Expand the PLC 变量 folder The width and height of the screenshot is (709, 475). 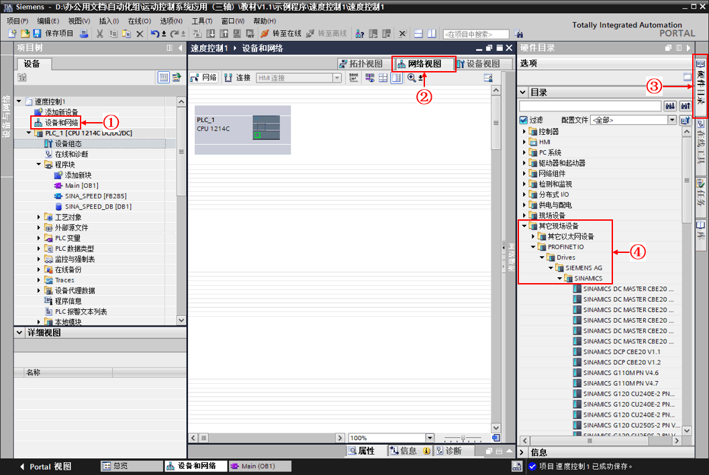coord(39,237)
